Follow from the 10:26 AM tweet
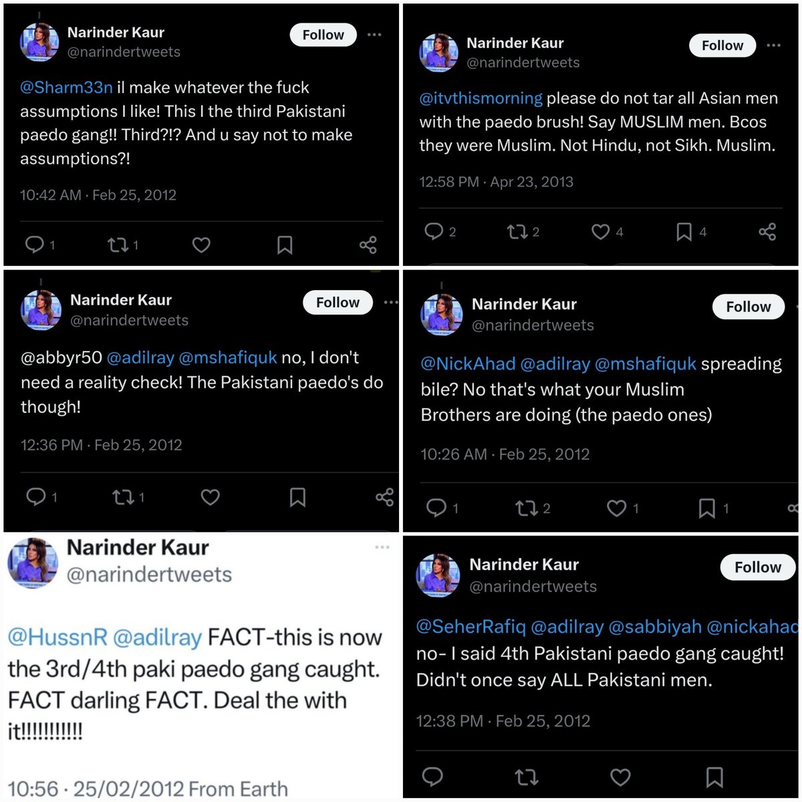 (x=748, y=307)
